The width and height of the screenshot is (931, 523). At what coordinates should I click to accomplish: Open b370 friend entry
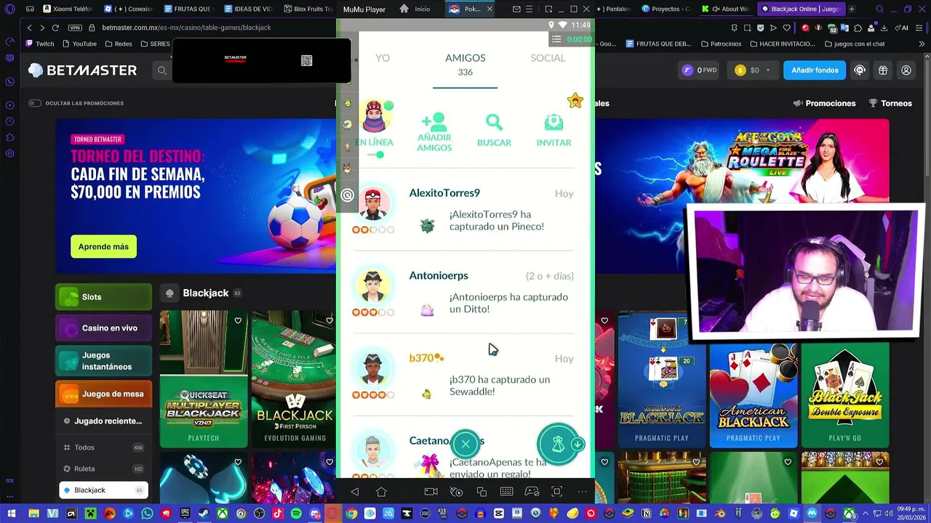[x=464, y=375]
